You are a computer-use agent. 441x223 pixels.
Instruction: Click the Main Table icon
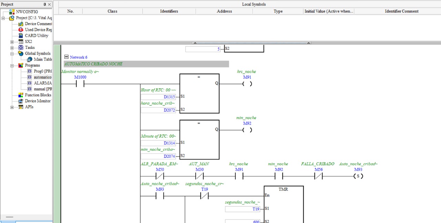pos(30,59)
